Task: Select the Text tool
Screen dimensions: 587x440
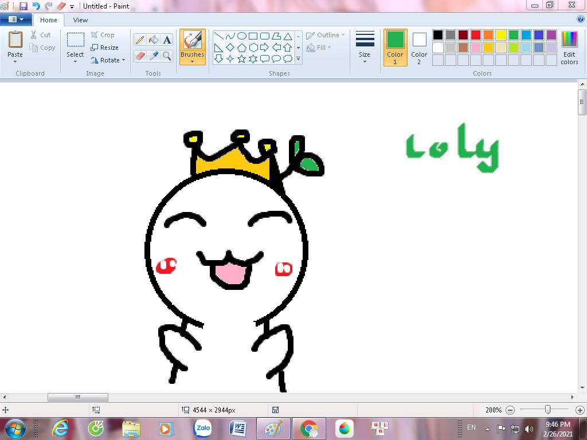Action: [167, 40]
